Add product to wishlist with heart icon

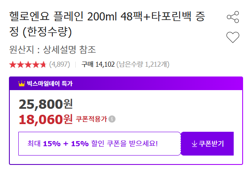[x=233, y=37]
